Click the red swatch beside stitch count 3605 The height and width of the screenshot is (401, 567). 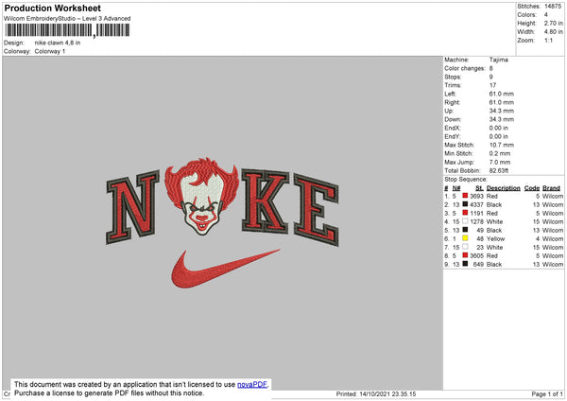(x=465, y=255)
